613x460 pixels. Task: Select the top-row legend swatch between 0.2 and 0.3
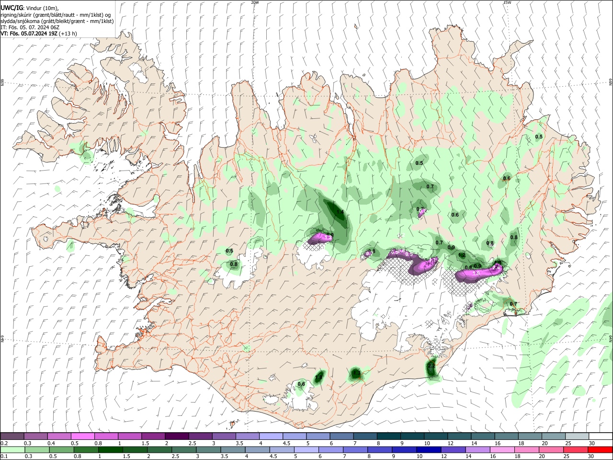pyautogui.click(x=12, y=436)
